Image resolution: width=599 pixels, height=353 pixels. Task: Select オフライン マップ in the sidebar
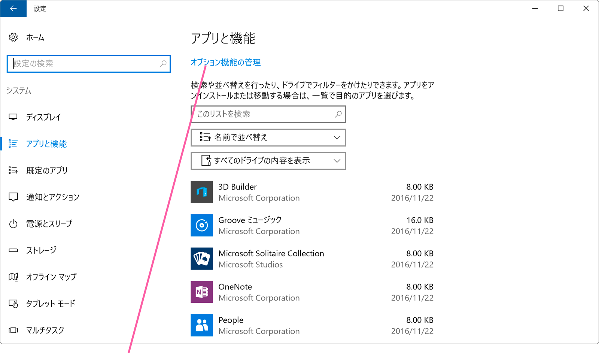click(51, 277)
